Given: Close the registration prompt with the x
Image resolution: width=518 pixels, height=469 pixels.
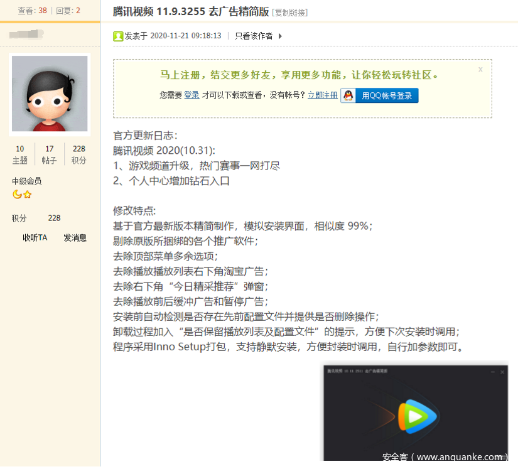Looking at the screenshot, I should (480, 69).
